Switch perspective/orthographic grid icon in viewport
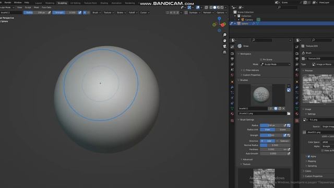This screenshot has height=188, width=334. pos(224,52)
